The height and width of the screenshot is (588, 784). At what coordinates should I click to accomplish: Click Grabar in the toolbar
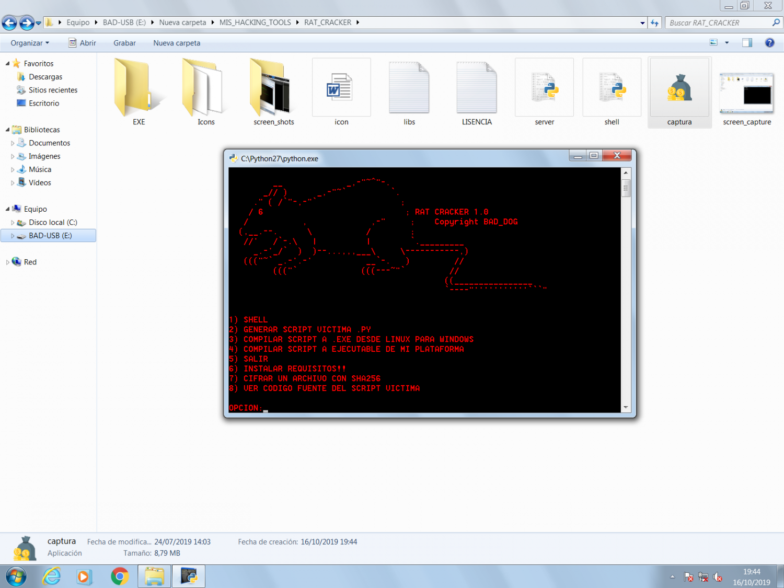point(124,43)
